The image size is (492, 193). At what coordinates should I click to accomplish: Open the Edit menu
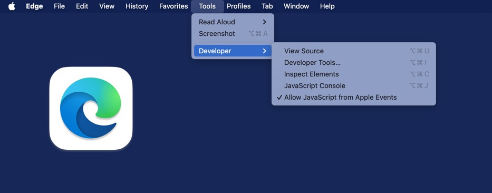pos(82,6)
